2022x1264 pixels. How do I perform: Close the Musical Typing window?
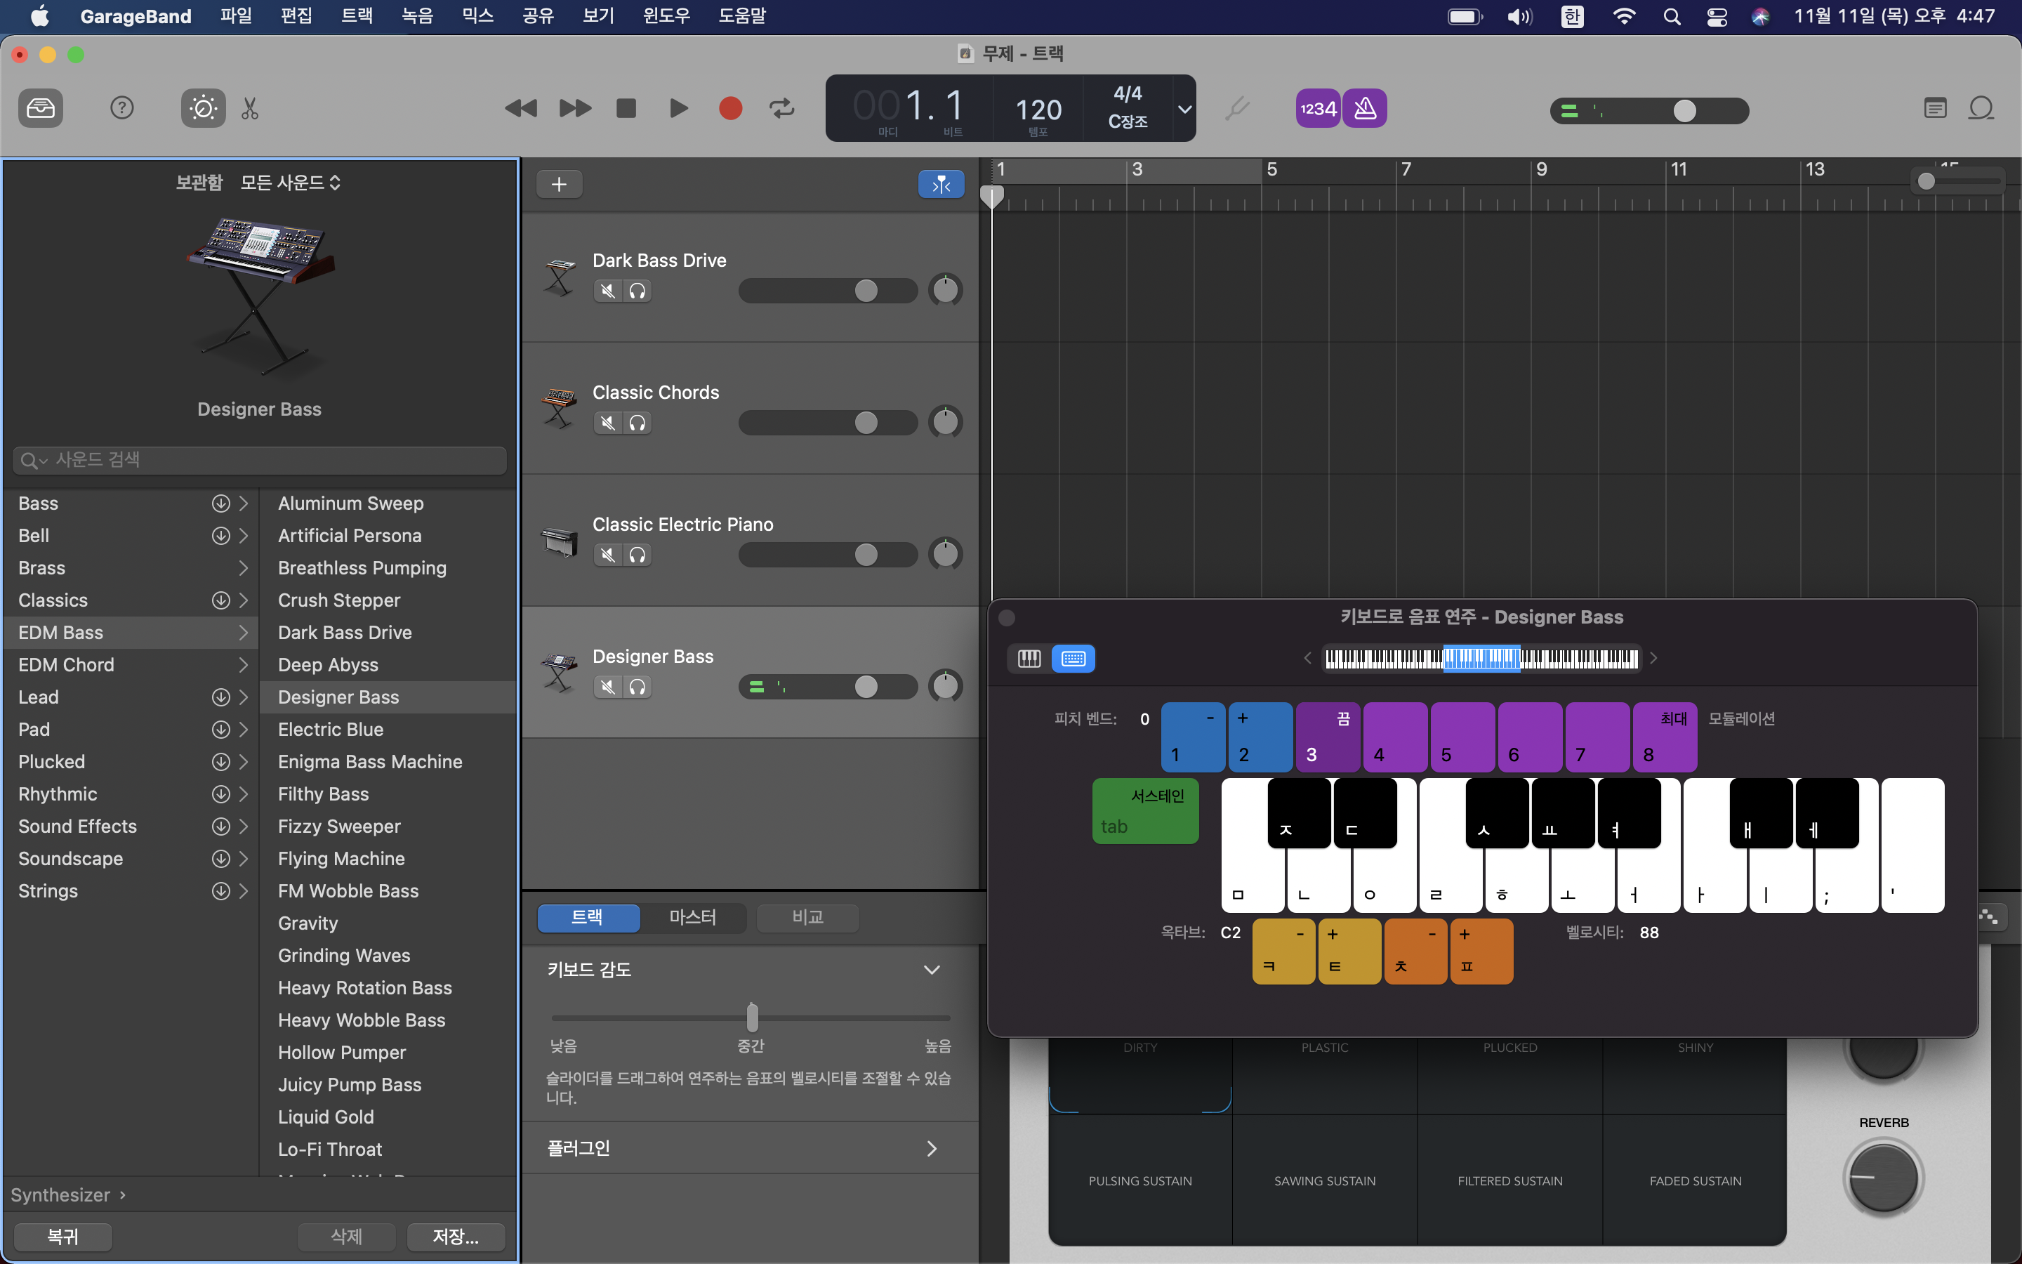point(1007,618)
